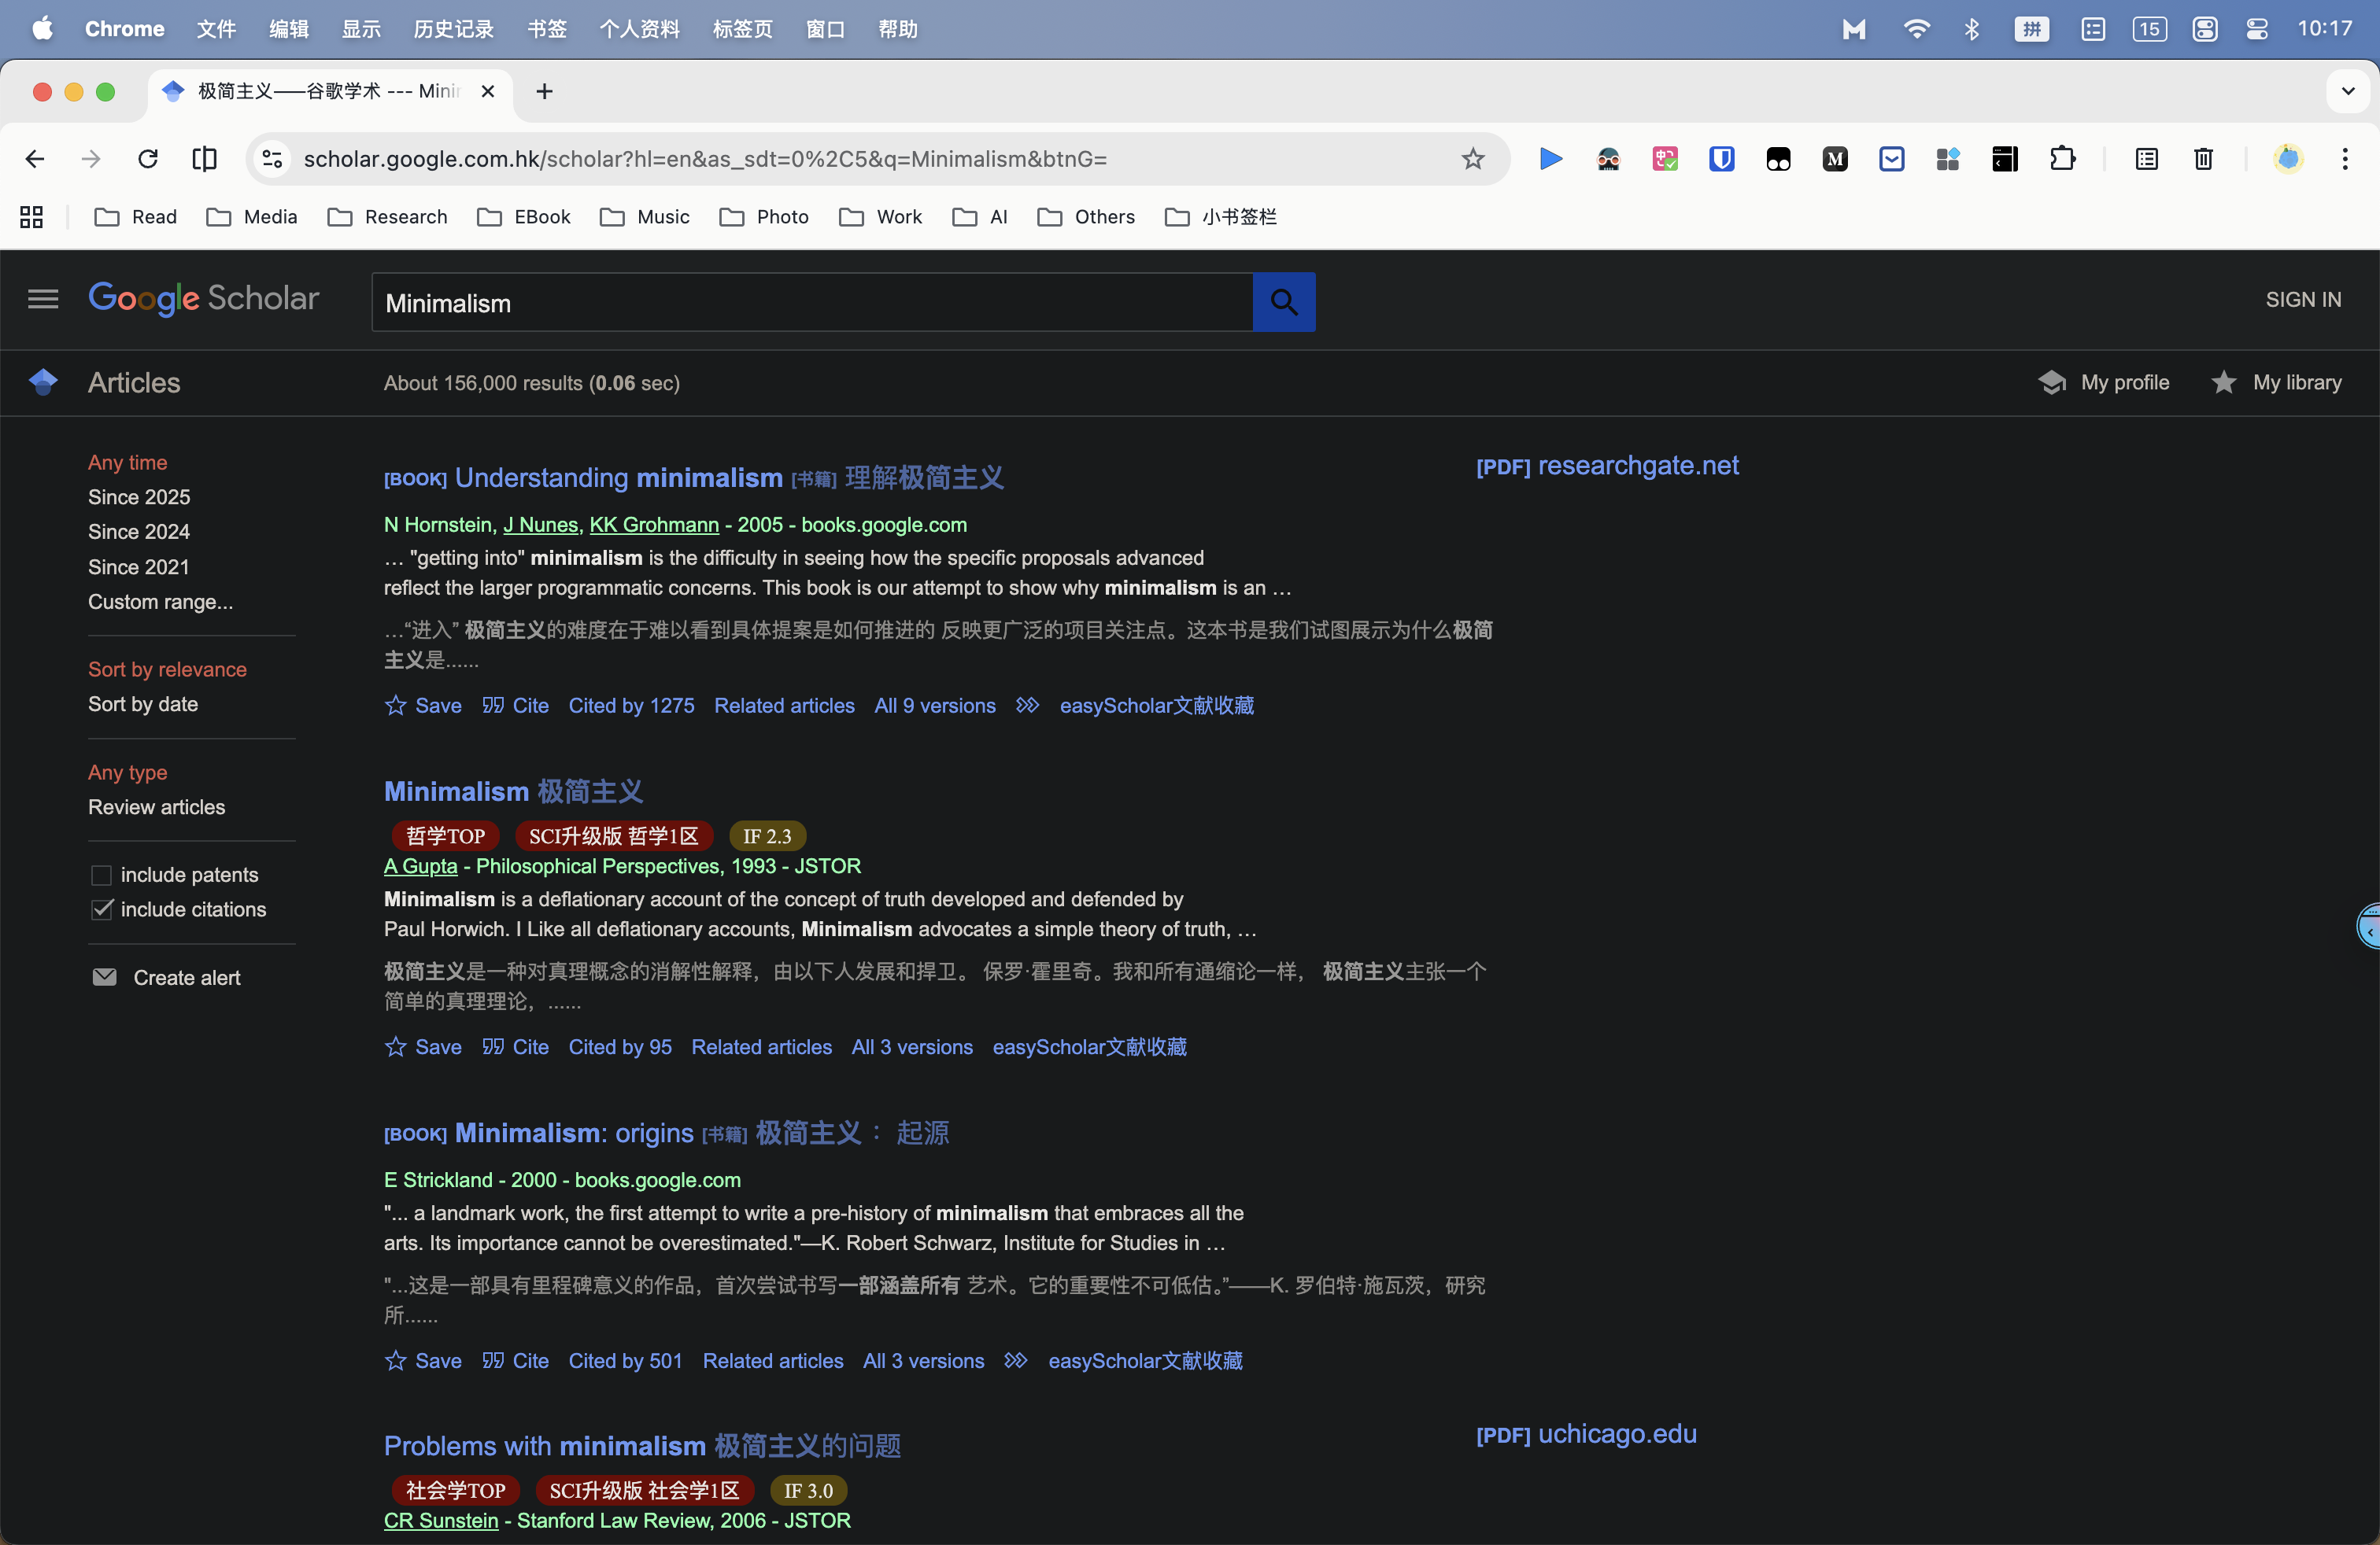Open the browser extensions puzzle piece menu
The image size is (2380, 1545).
(2063, 159)
